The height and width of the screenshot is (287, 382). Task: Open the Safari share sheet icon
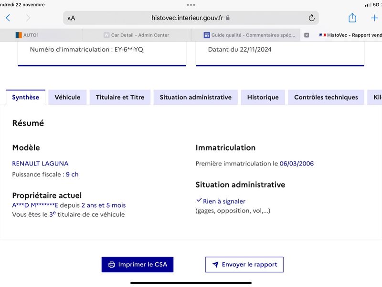pos(352,18)
